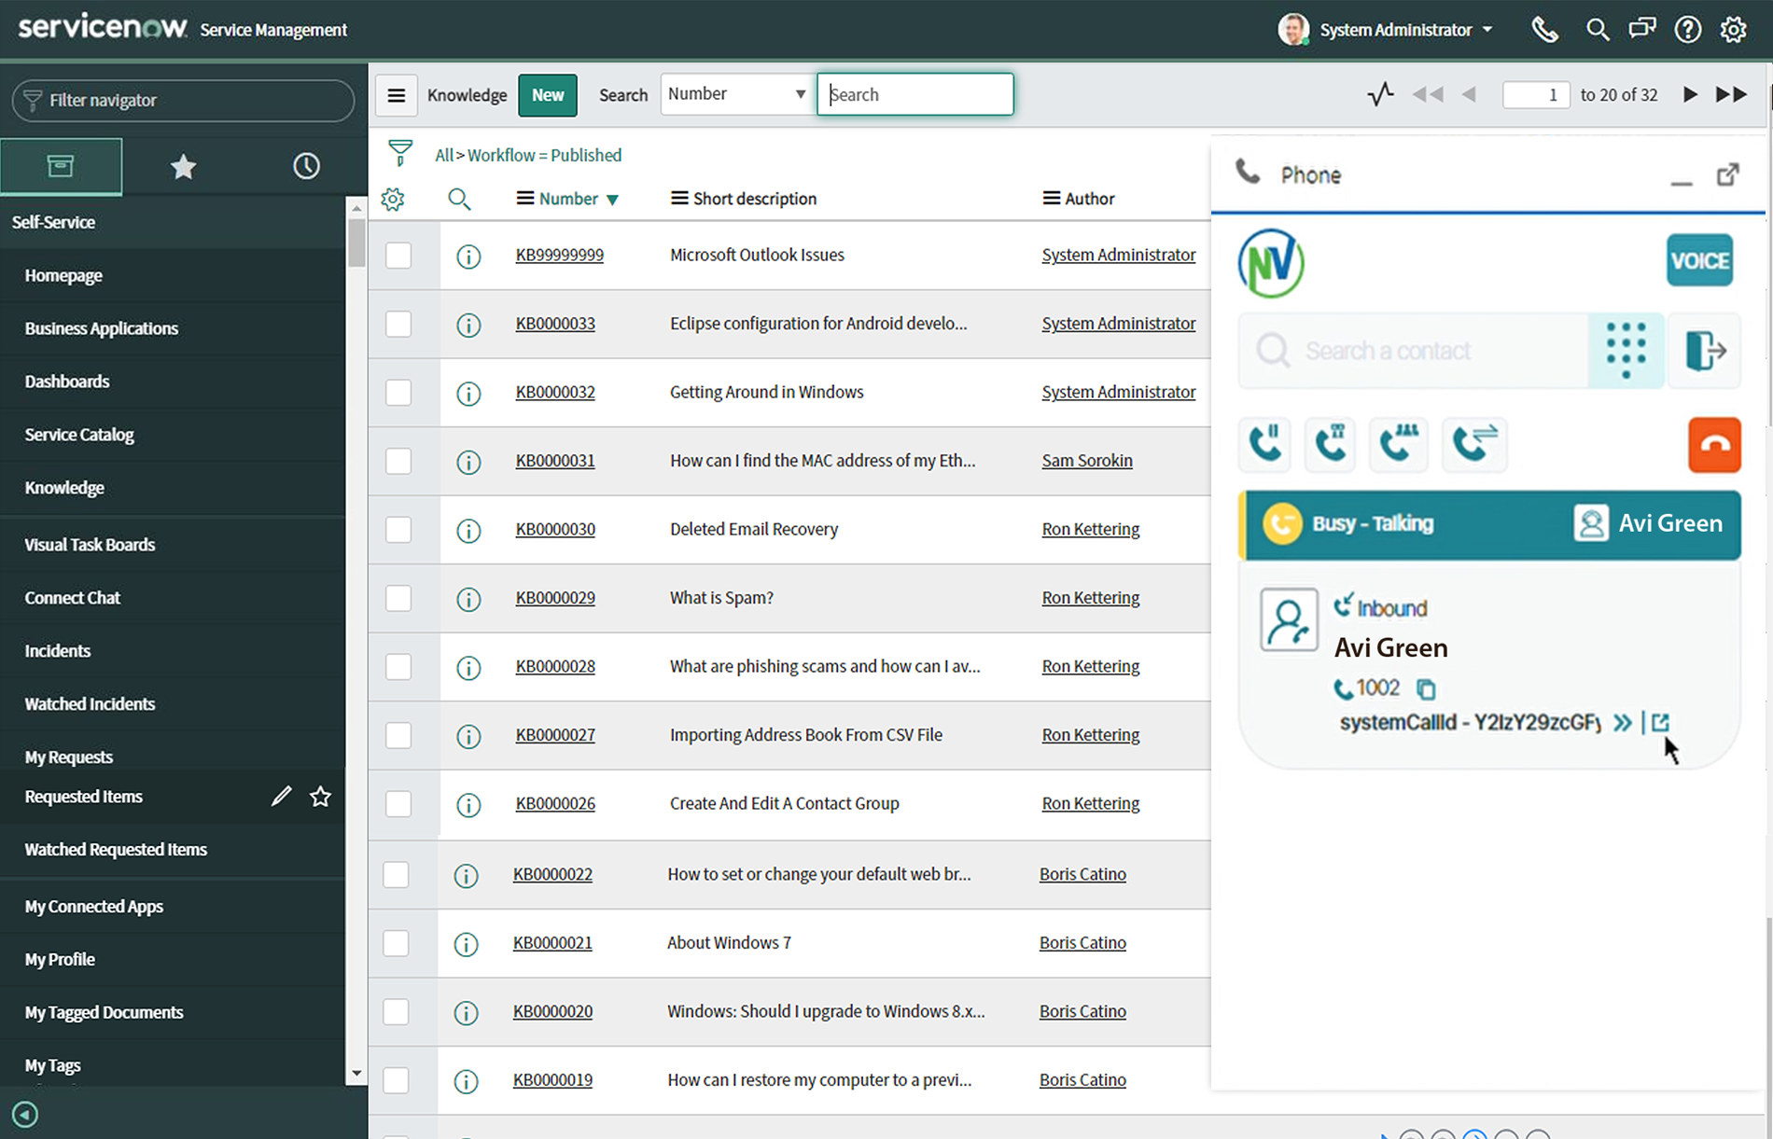Open Connect chat from the header
This screenshot has height=1139, width=1773.
[1641, 29]
